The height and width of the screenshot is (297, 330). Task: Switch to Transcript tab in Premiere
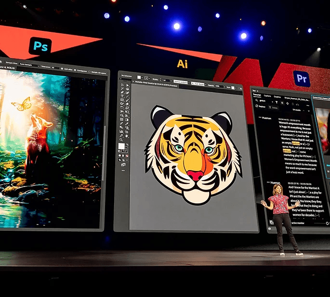[x=257, y=95]
